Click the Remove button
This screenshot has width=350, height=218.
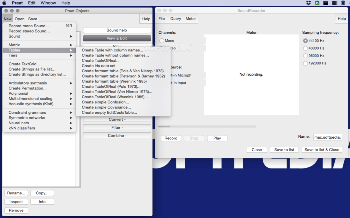click(16, 210)
